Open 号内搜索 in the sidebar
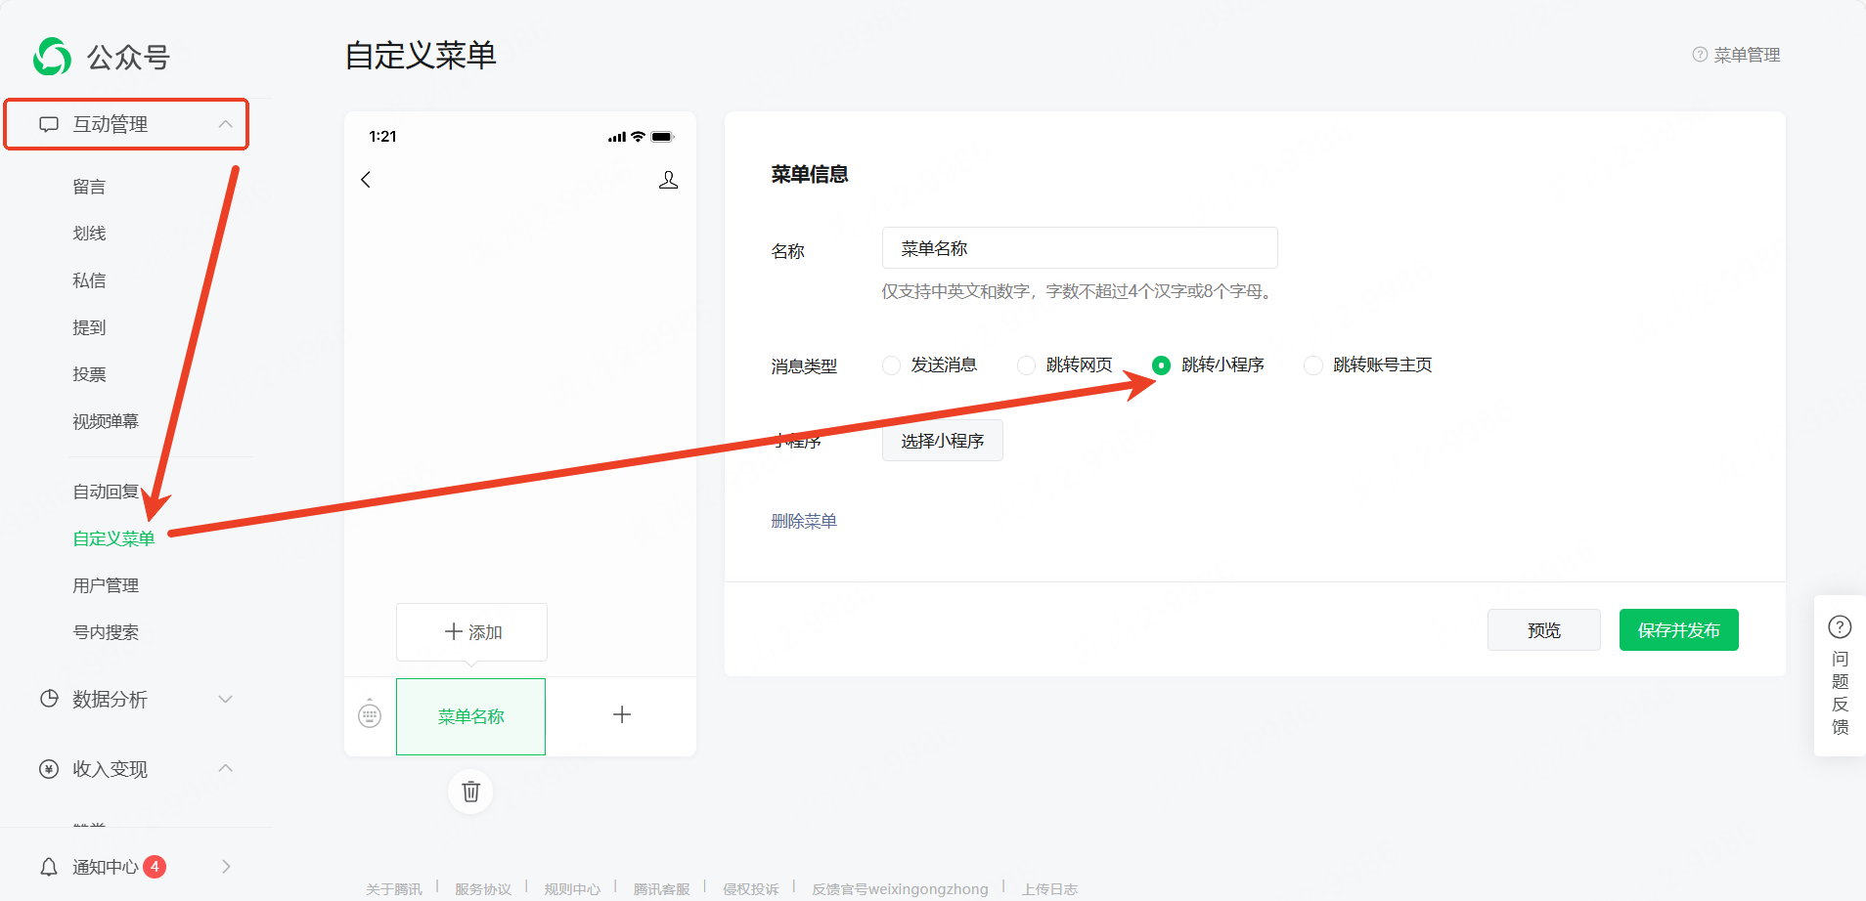Image resolution: width=1866 pixels, height=901 pixels. pyautogui.click(x=106, y=632)
